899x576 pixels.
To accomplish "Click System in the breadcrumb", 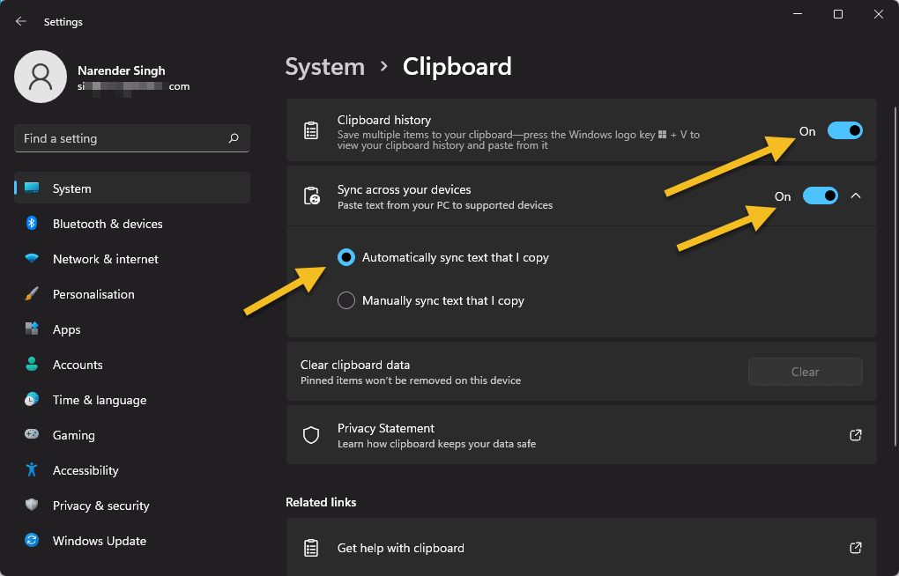I will pyautogui.click(x=325, y=67).
